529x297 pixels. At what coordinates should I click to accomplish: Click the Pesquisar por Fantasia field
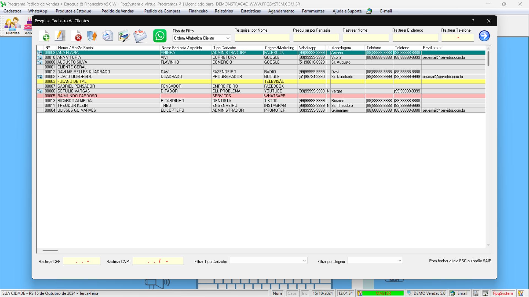[316, 38]
